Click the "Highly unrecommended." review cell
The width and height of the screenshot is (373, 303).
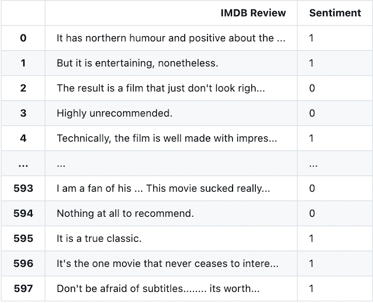pos(114,113)
